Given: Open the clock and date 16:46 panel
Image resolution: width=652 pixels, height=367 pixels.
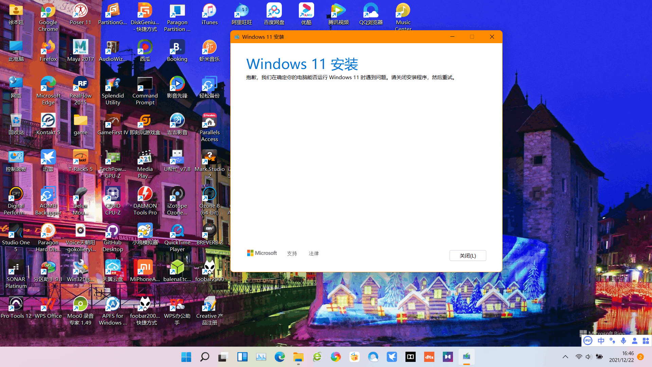Looking at the screenshot, I should tap(621, 357).
